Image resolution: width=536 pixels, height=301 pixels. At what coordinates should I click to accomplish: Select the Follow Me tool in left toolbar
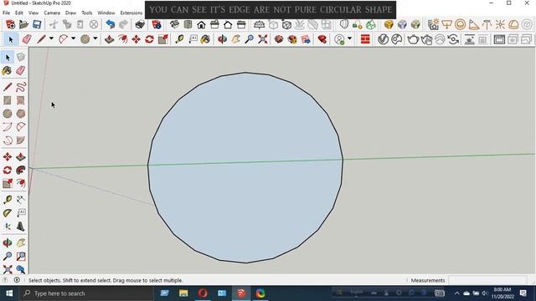[x=21, y=170]
